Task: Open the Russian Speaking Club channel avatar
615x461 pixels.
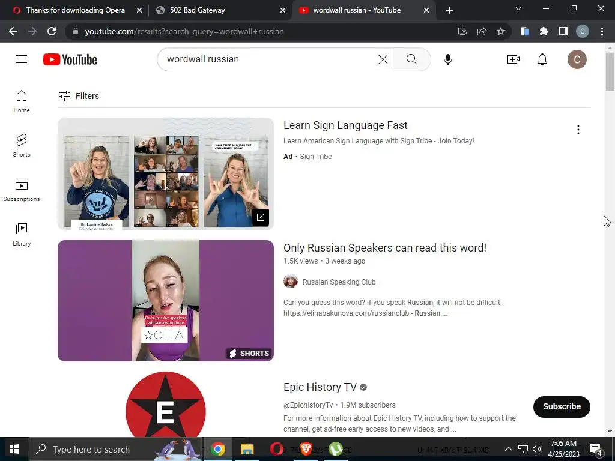Action: coord(291,282)
